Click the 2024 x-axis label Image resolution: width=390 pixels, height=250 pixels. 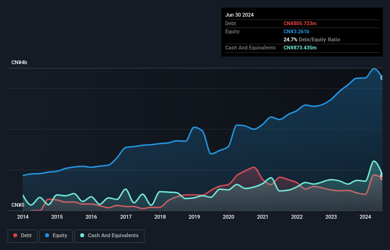pyautogui.click(x=365, y=217)
